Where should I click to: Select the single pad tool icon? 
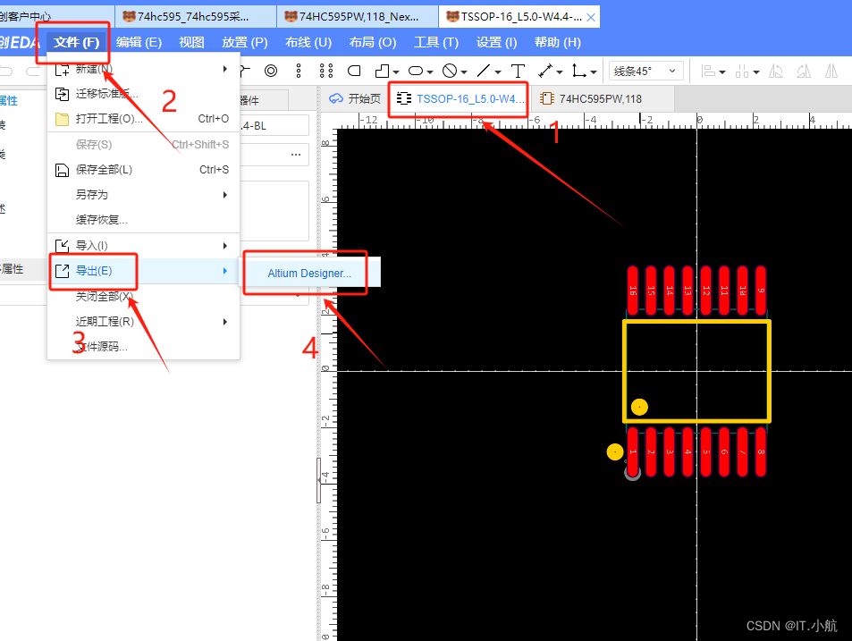click(x=271, y=71)
